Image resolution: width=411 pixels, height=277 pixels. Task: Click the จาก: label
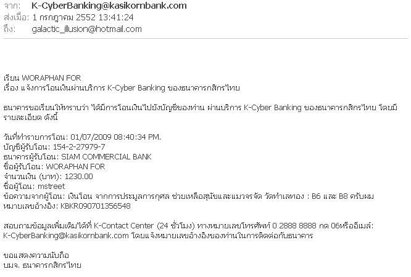point(12,6)
